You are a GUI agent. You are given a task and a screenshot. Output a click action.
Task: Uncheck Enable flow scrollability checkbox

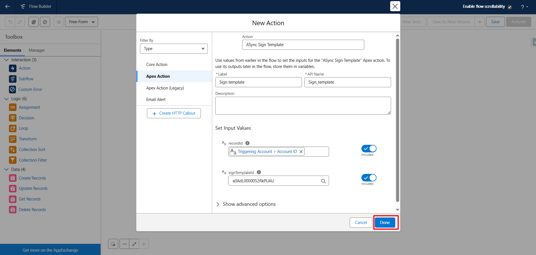point(510,7)
